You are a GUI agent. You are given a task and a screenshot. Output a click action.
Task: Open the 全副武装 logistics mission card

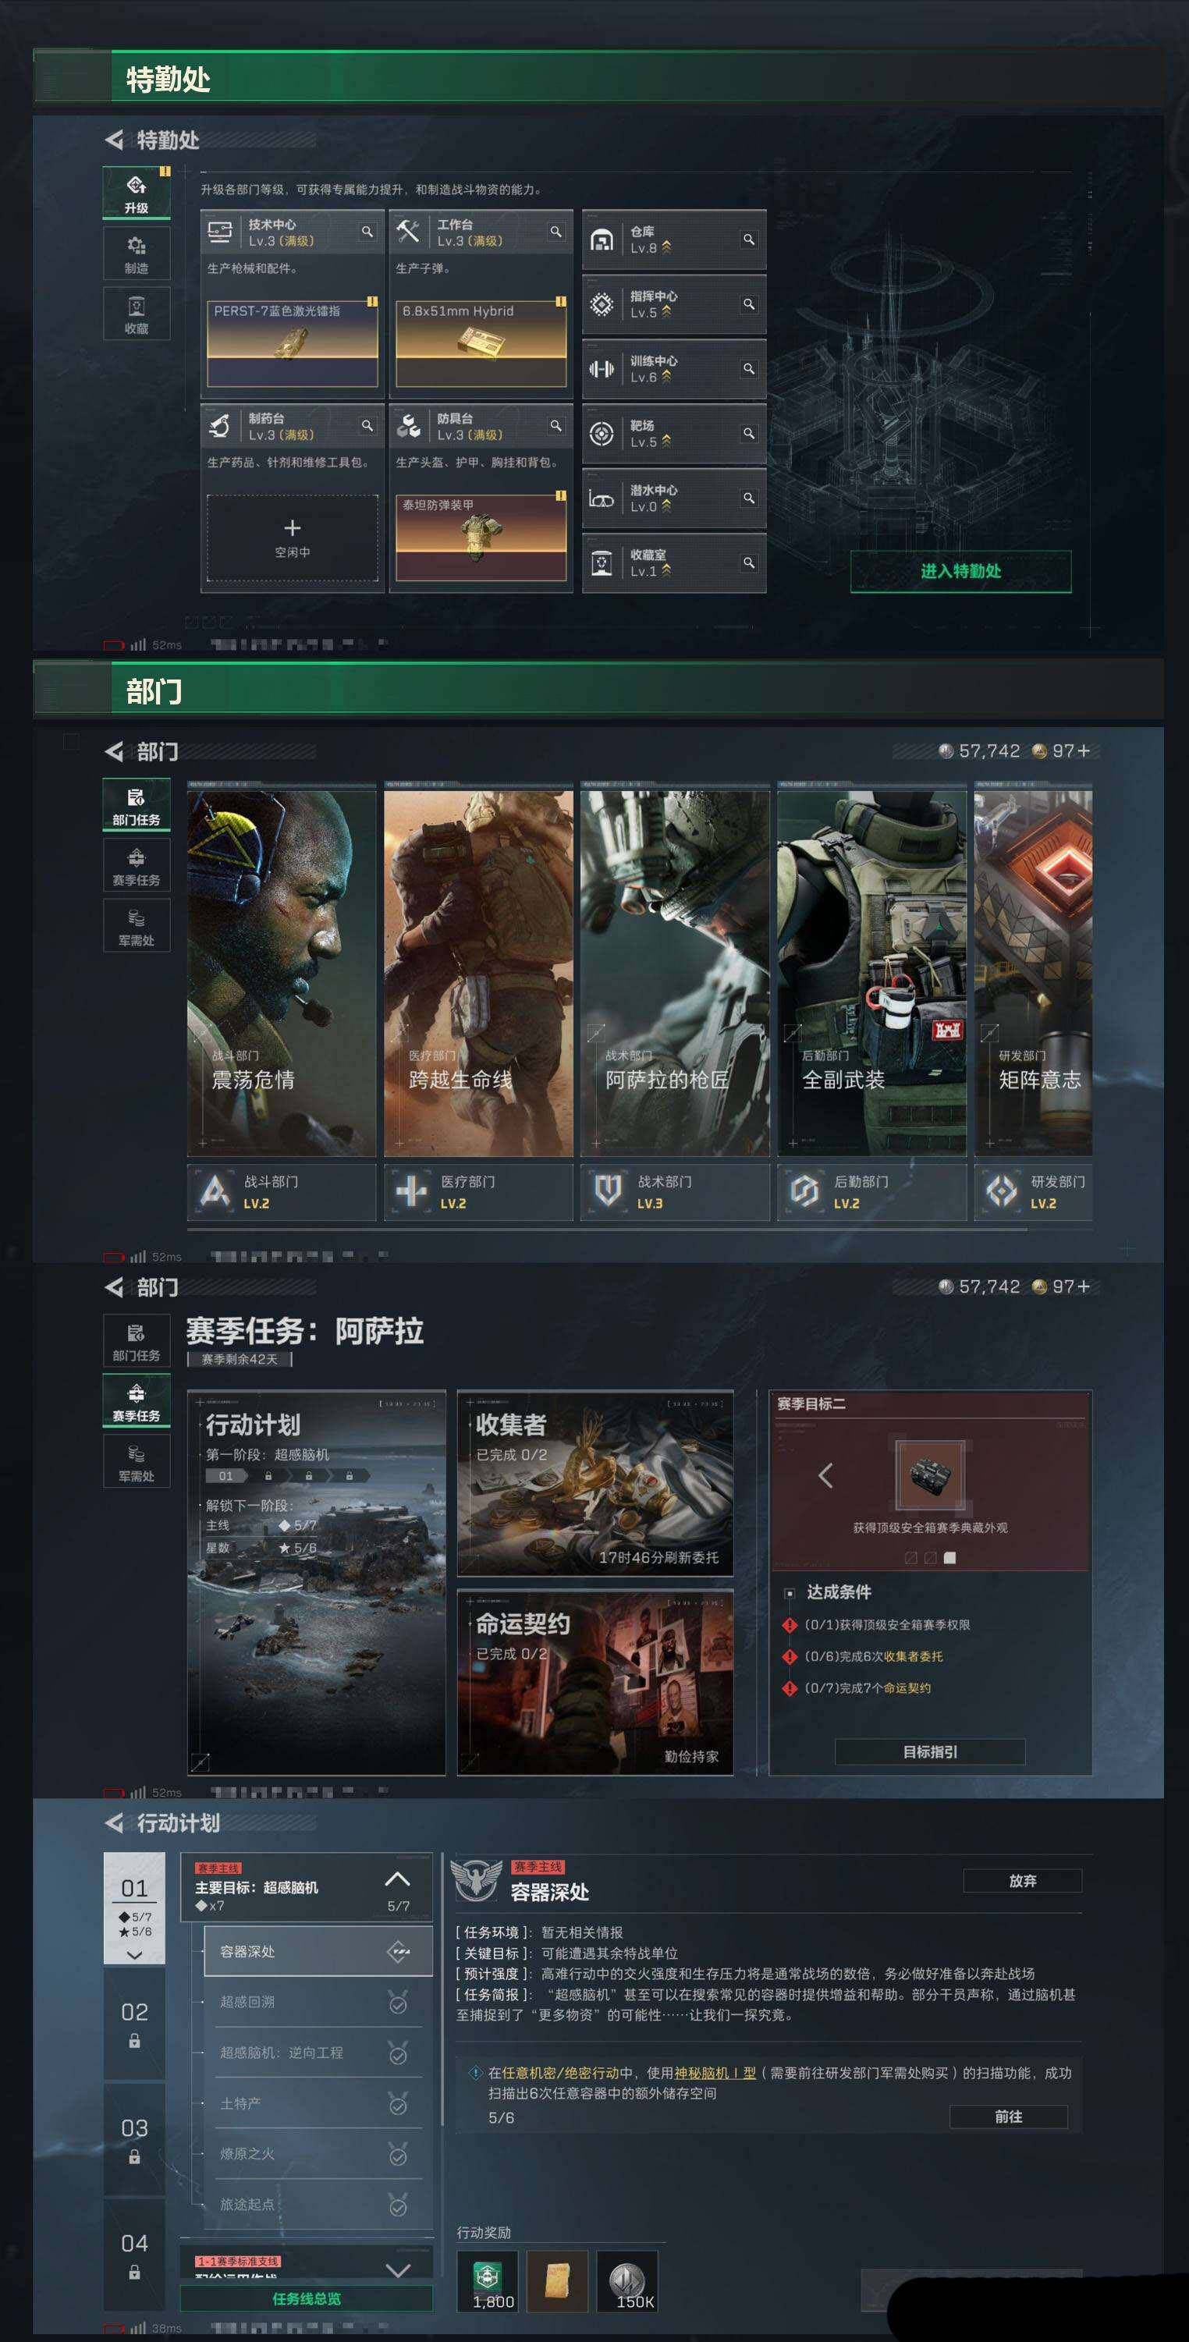tap(871, 973)
